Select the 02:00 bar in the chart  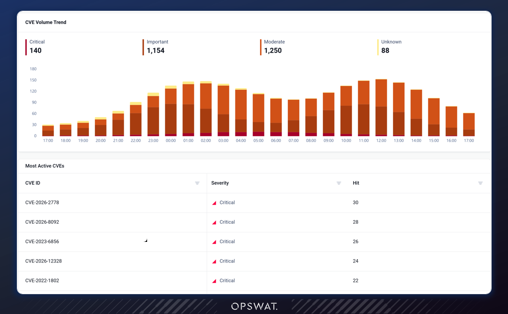(x=206, y=108)
